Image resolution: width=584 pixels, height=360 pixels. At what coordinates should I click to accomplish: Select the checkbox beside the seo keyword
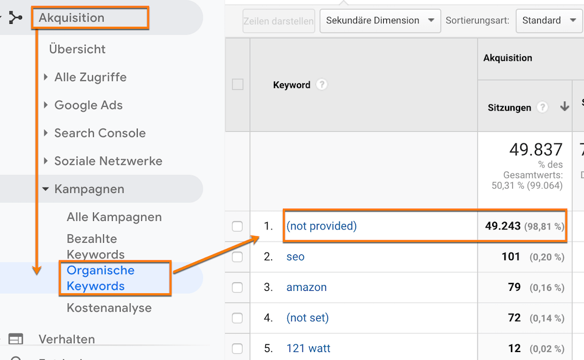tap(237, 257)
